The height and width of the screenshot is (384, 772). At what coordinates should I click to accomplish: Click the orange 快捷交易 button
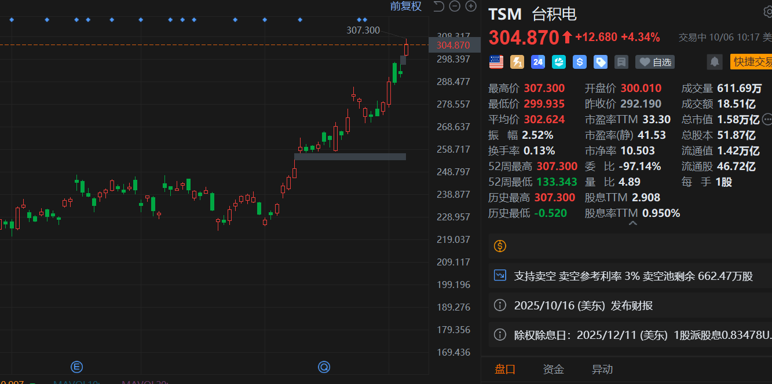[751, 62]
